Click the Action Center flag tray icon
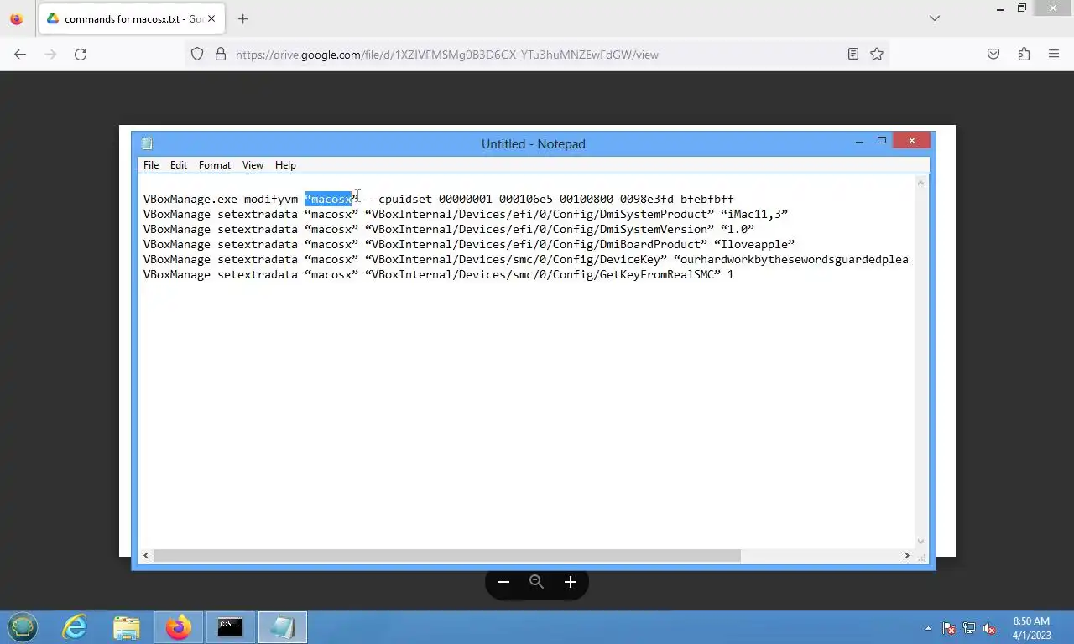The image size is (1074, 644). coord(949,628)
